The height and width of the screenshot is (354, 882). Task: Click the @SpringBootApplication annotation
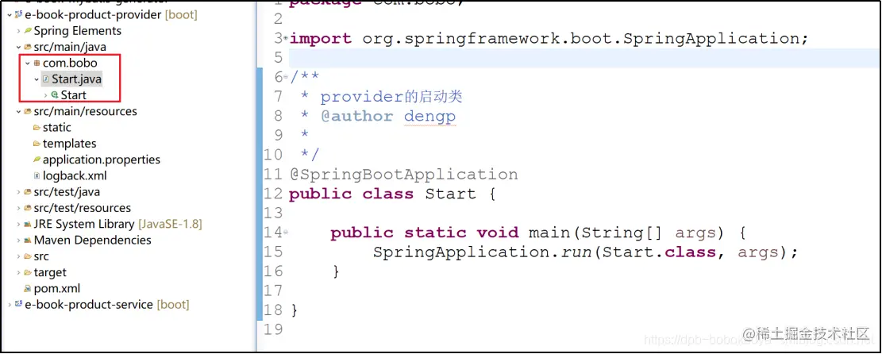point(403,175)
